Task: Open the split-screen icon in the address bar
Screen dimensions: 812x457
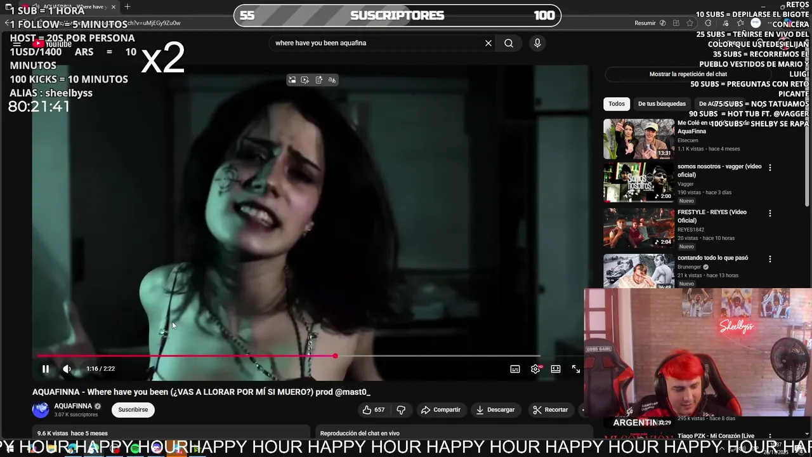Action: coord(676,23)
